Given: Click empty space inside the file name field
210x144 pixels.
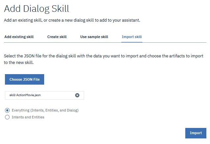Looking at the screenshot, I should (58, 95).
